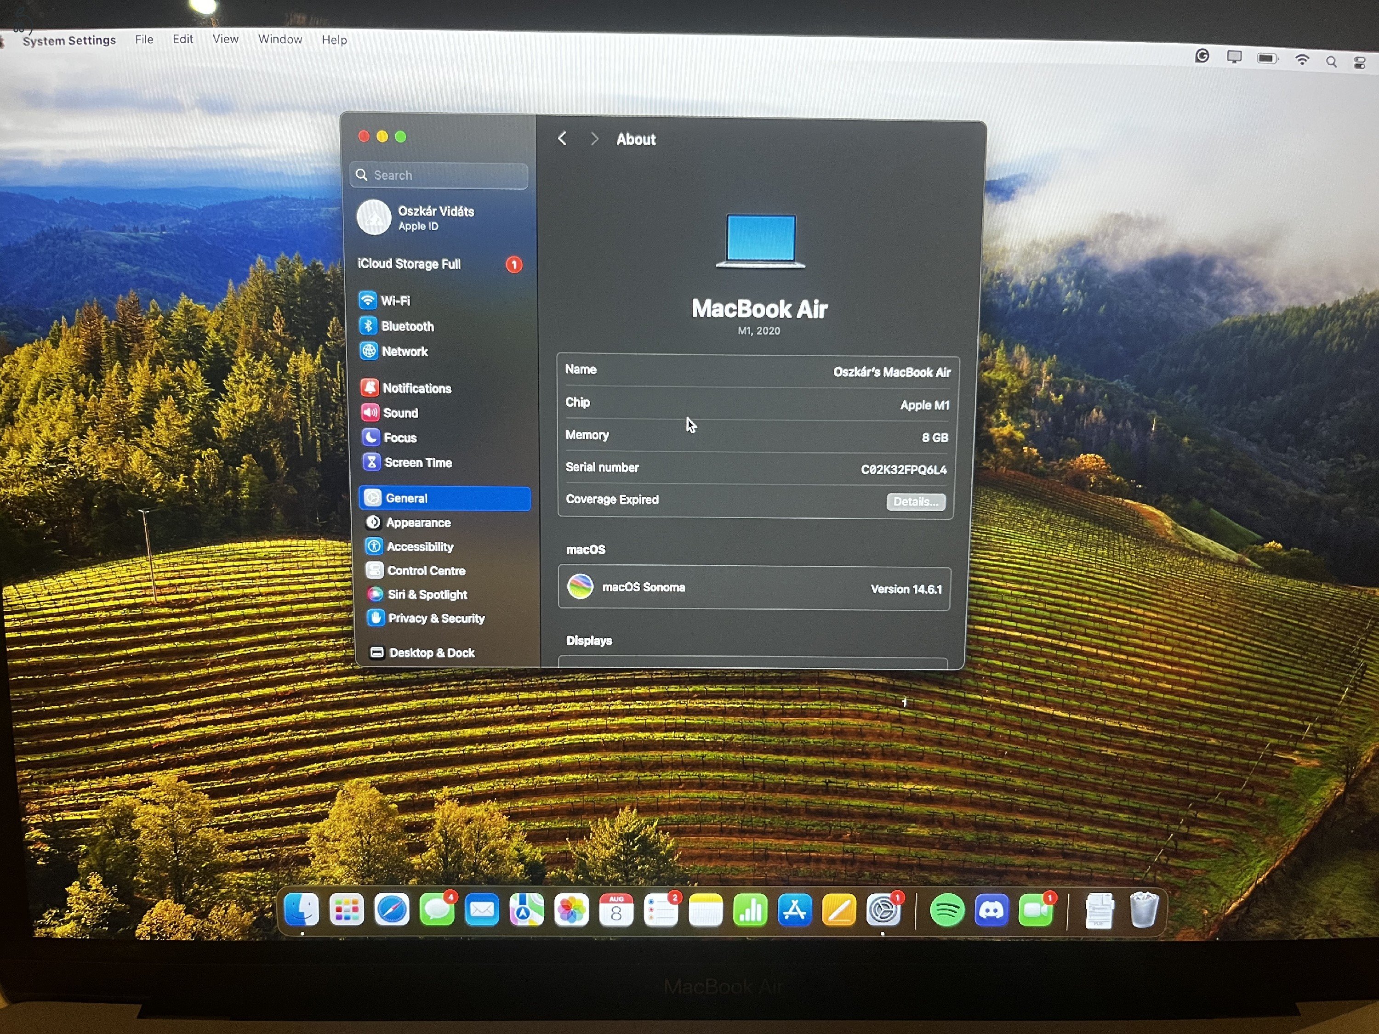Image resolution: width=1379 pixels, height=1034 pixels.
Task: Launch Spotify from the Dock
Action: (x=947, y=911)
